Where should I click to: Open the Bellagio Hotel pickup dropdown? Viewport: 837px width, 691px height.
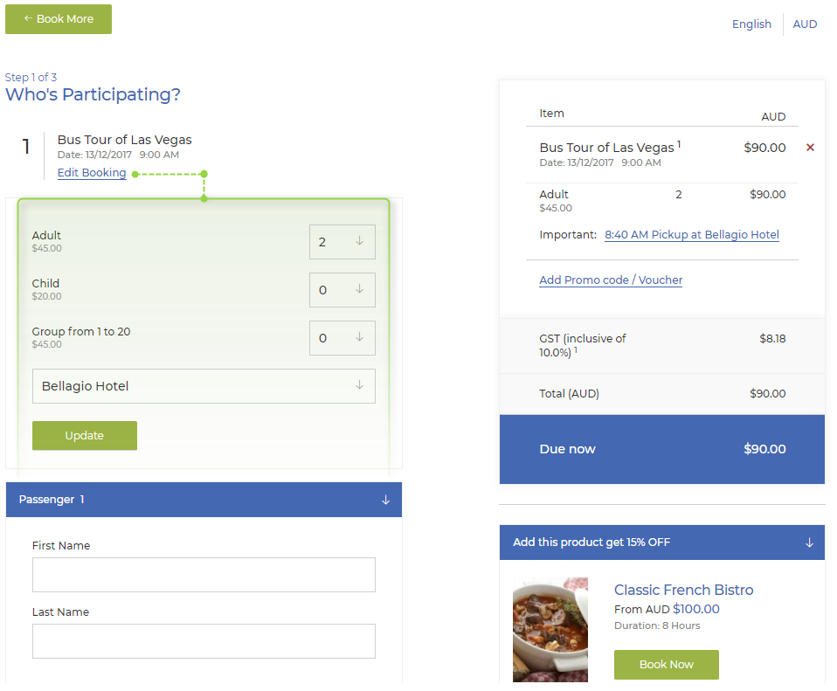click(x=204, y=386)
